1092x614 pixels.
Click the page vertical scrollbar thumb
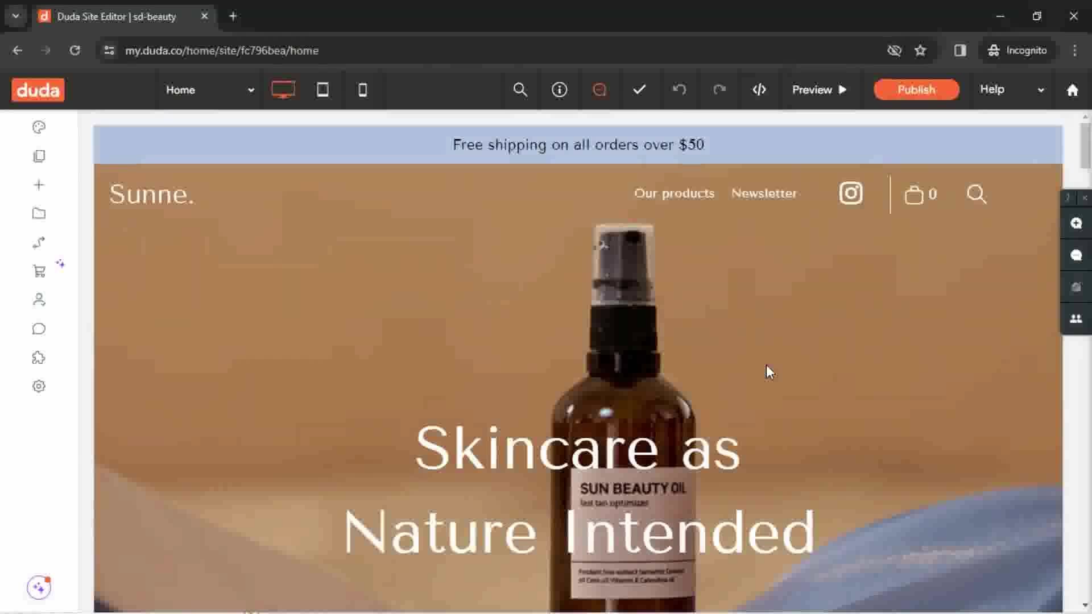[1085, 145]
